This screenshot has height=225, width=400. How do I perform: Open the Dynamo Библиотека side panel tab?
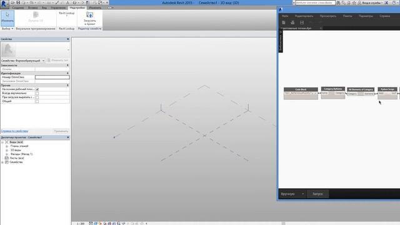[x=281, y=41]
